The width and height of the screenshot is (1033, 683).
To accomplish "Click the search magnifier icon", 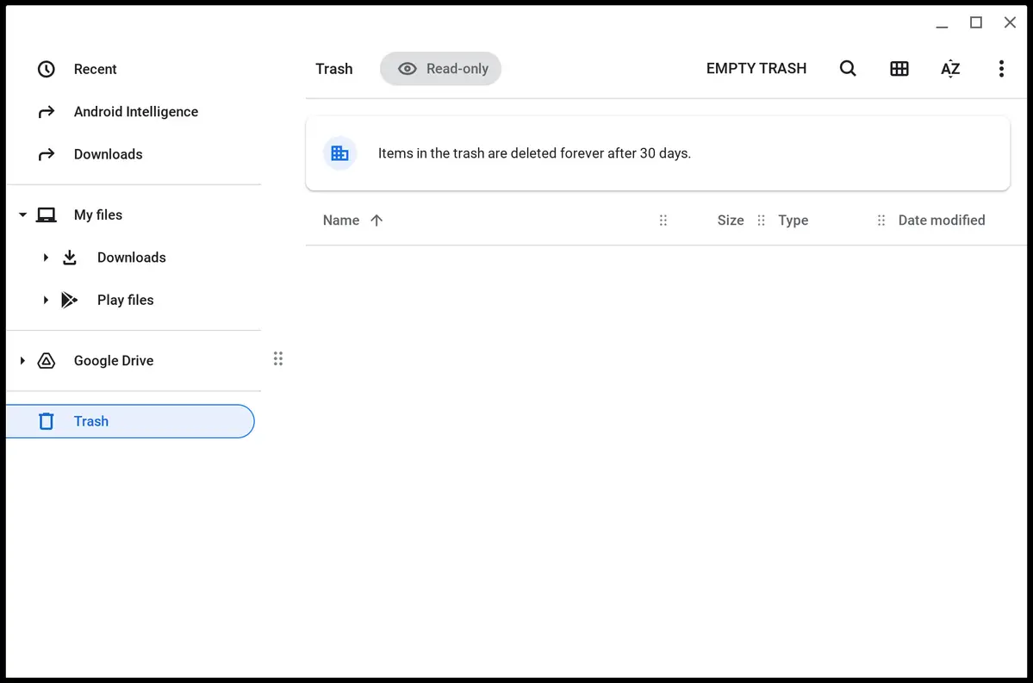I will point(848,69).
